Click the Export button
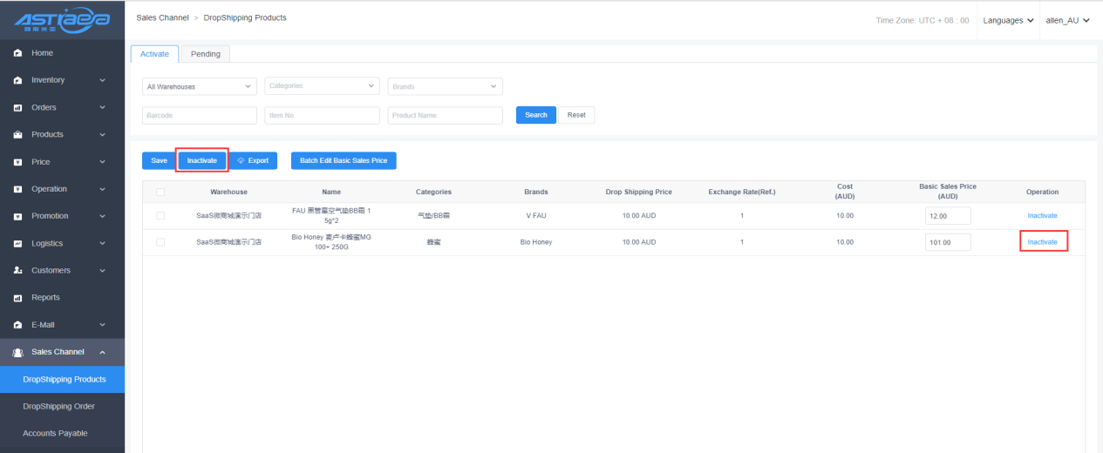 tap(253, 160)
